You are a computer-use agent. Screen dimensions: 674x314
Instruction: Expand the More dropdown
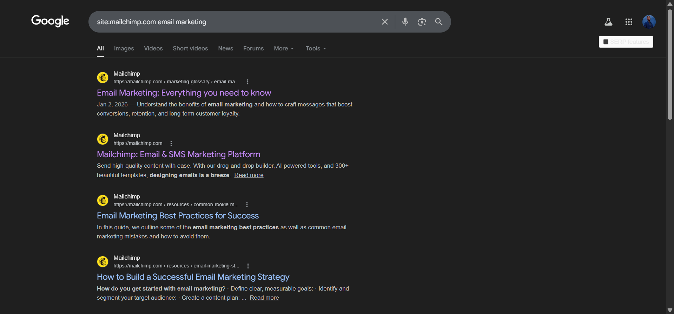click(284, 48)
